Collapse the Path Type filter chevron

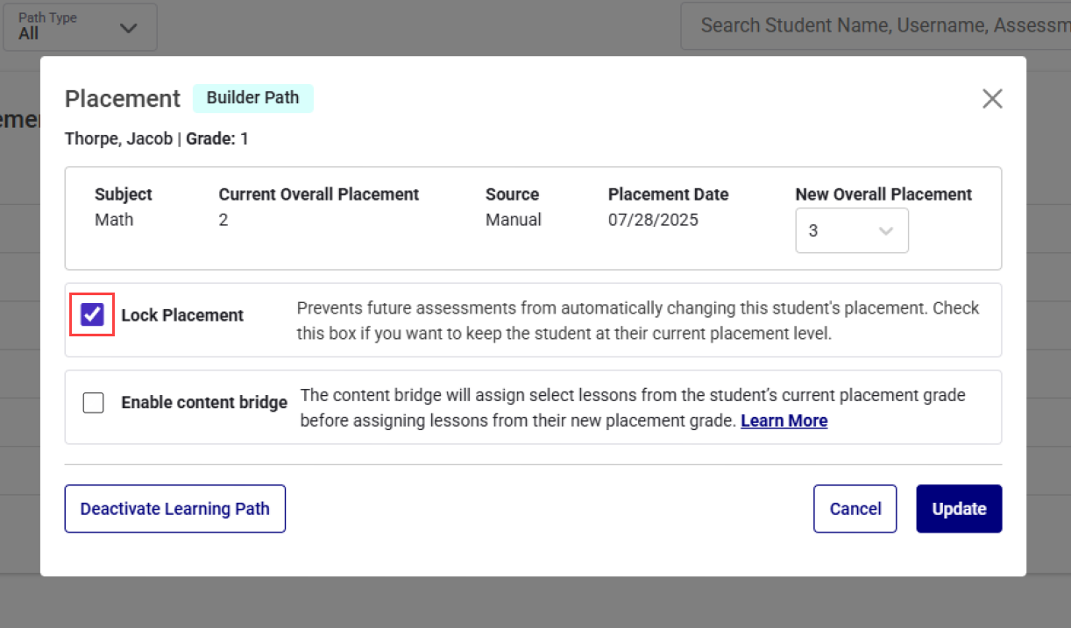click(x=128, y=27)
